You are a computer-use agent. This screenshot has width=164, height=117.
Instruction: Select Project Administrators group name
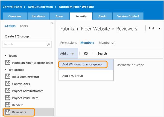tap(28, 91)
